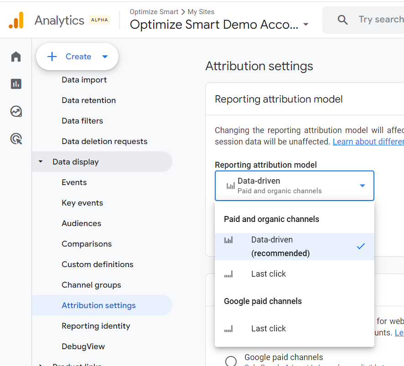Open Channel groups page
404x366 pixels.
91,285
